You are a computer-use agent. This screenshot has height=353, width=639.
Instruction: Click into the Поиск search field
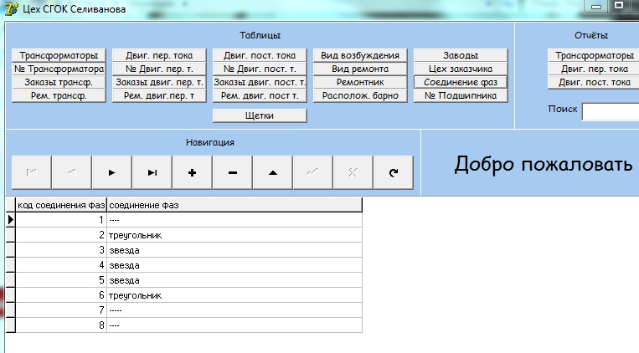[611, 112]
